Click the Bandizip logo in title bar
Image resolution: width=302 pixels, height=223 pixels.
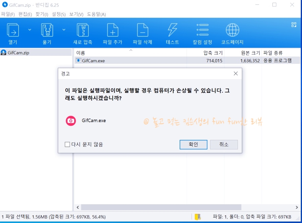coord(5,5)
